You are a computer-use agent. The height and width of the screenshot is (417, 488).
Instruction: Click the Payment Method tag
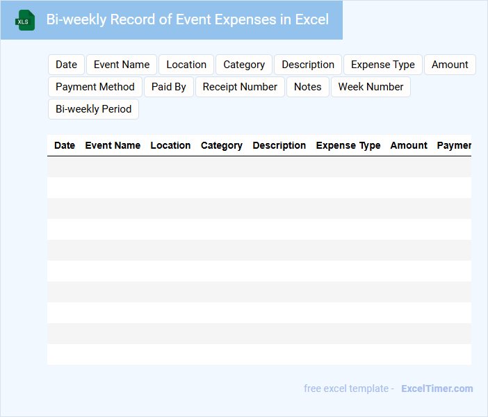pos(95,87)
